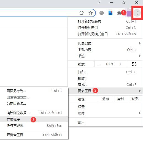143x148 pixels.
Task: Select 打开新的窗口 menu item
Action: [105, 28]
